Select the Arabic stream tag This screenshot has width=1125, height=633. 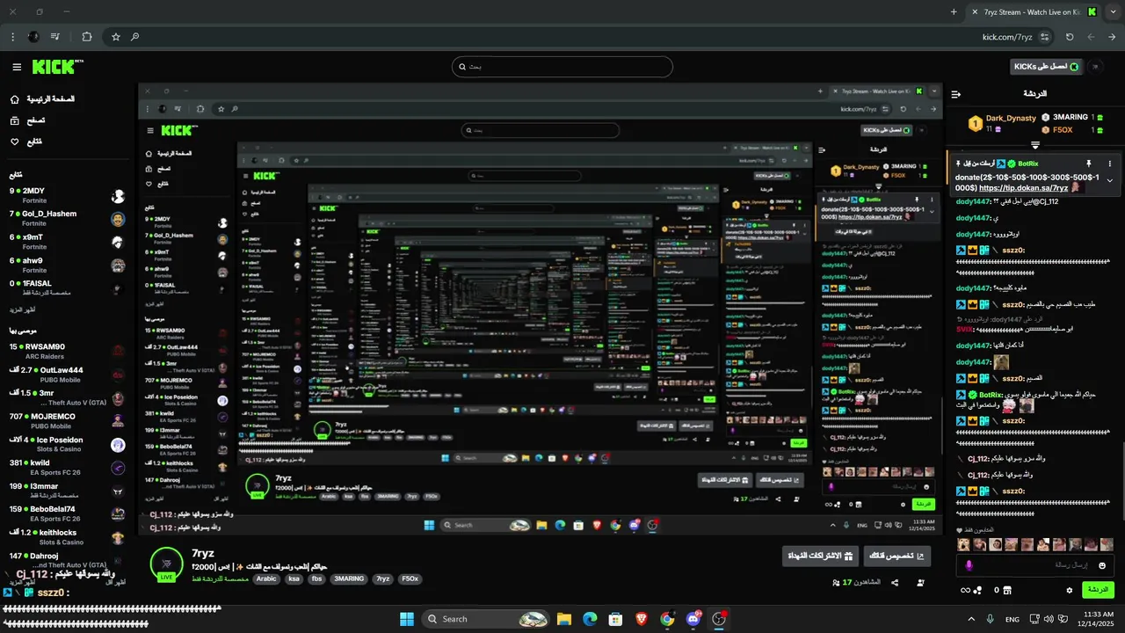pos(265,579)
